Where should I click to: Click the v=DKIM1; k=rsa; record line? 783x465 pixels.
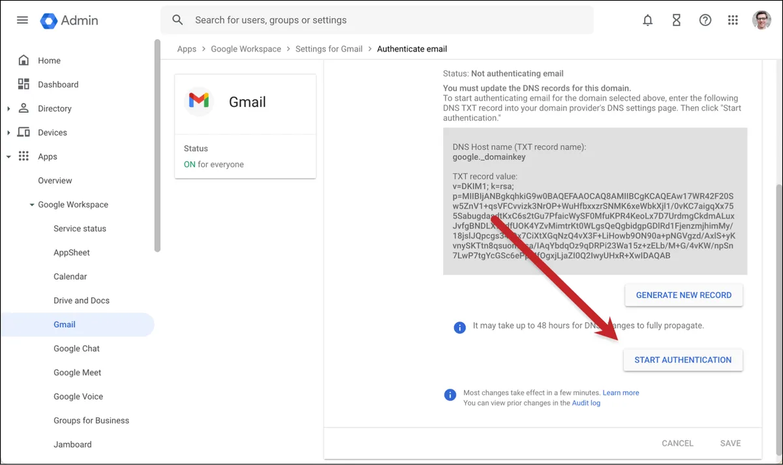(484, 187)
